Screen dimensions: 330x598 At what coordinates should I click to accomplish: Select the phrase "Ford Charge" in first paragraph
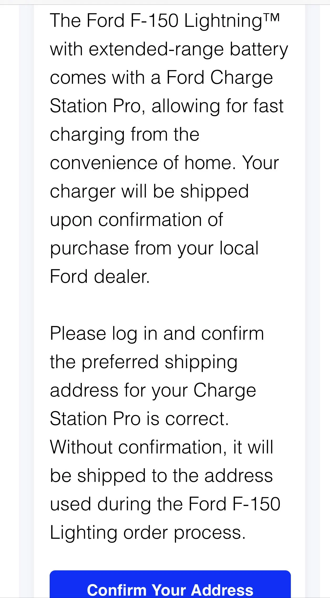tap(220, 78)
